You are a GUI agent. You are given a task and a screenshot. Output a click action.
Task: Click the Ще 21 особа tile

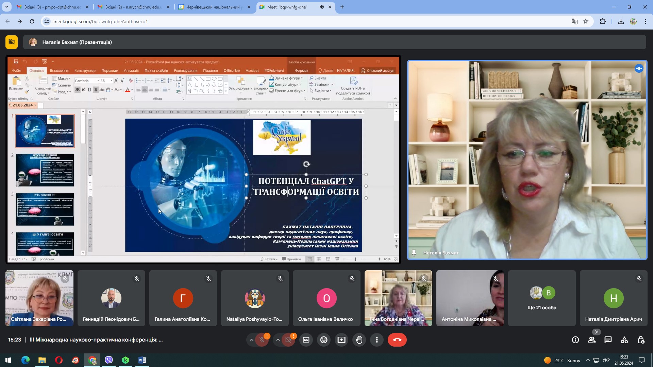[x=542, y=298]
